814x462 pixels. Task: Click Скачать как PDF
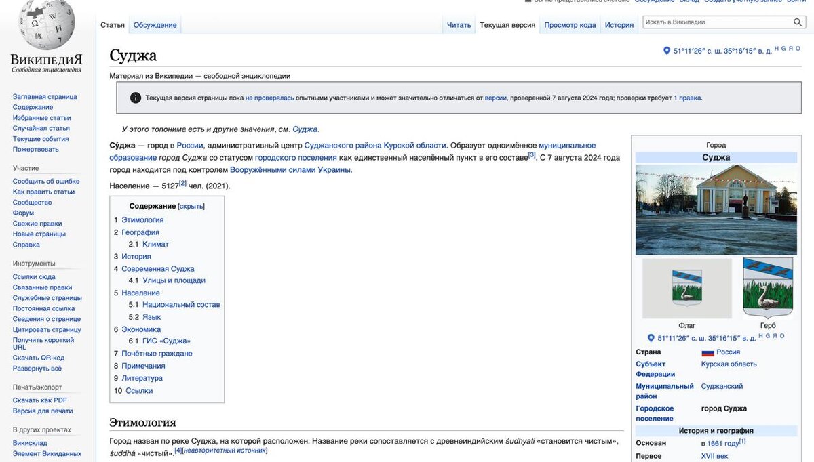39,400
